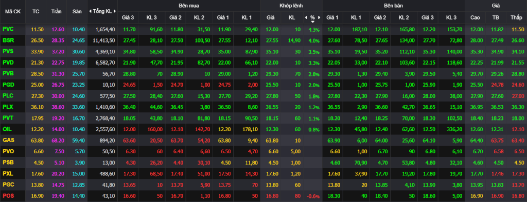Image resolution: width=527 pixels, height=202 pixels.
Task: Open the PVB stock symbol
Action: pos(8,73)
